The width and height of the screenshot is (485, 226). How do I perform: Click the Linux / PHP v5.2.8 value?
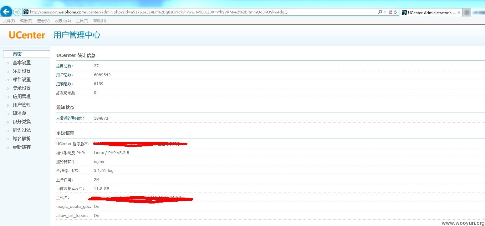[x=111, y=153]
